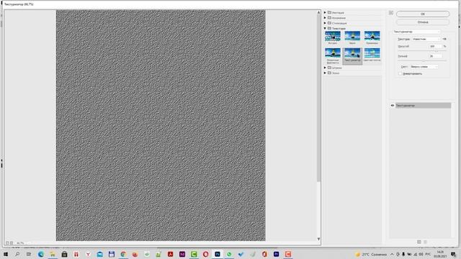Open Windows taskbar search
Screen dimensions: 461x259
tap(17, 254)
